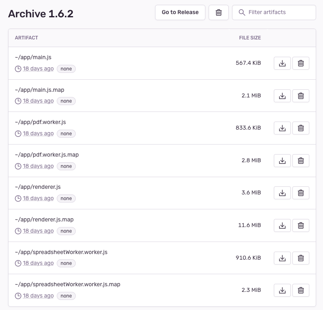Delete the pdf.worker.js.map artifact
The height and width of the screenshot is (310, 323).
300,160
